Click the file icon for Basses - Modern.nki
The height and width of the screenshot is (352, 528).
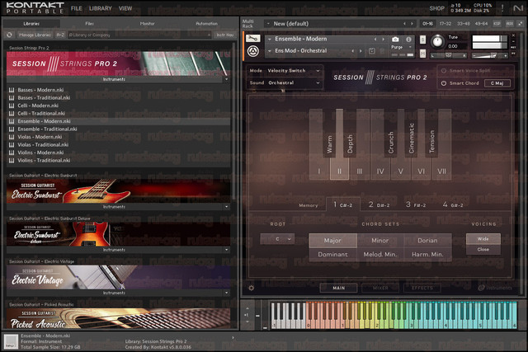(x=12, y=90)
